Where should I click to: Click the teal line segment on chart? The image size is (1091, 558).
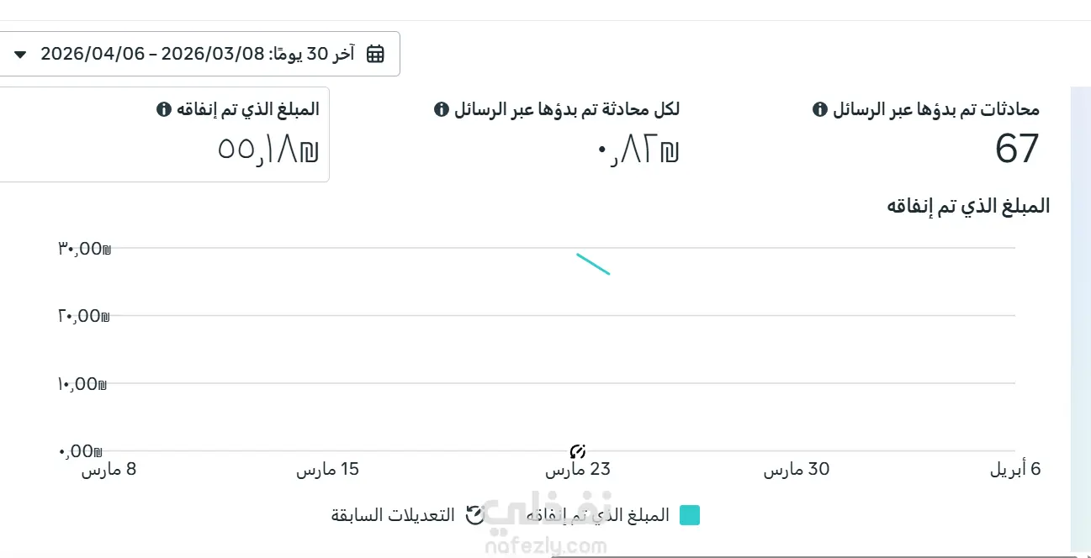[593, 264]
